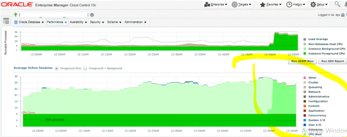Click the 'CPU Cores' label in the Runnable Processes chart

point(28,44)
